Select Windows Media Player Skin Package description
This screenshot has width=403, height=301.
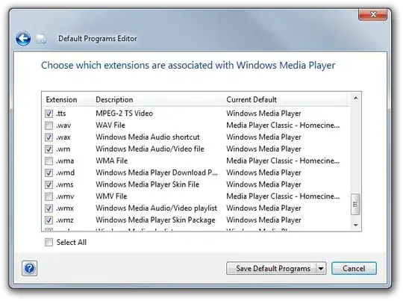coord(155,220)
